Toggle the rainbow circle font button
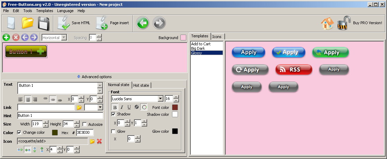This screenshot has width=387, height=159. (144, 107)
